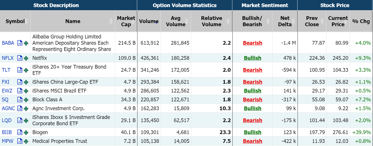Viewport: 373px width, 146px height.
Task: Sort by the Net Delta column header
Action: pos(285,21)
